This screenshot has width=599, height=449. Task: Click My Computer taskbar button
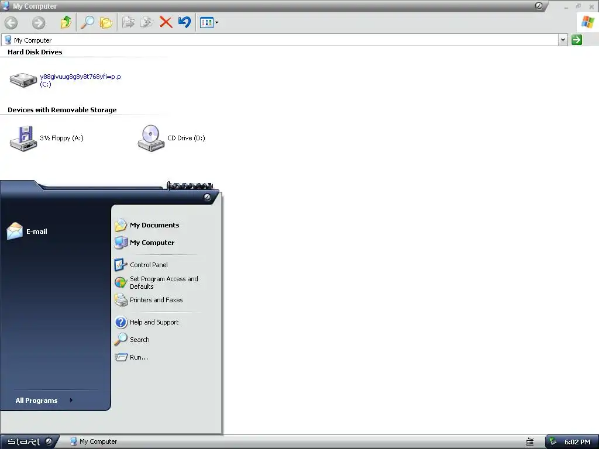point(94,441)
